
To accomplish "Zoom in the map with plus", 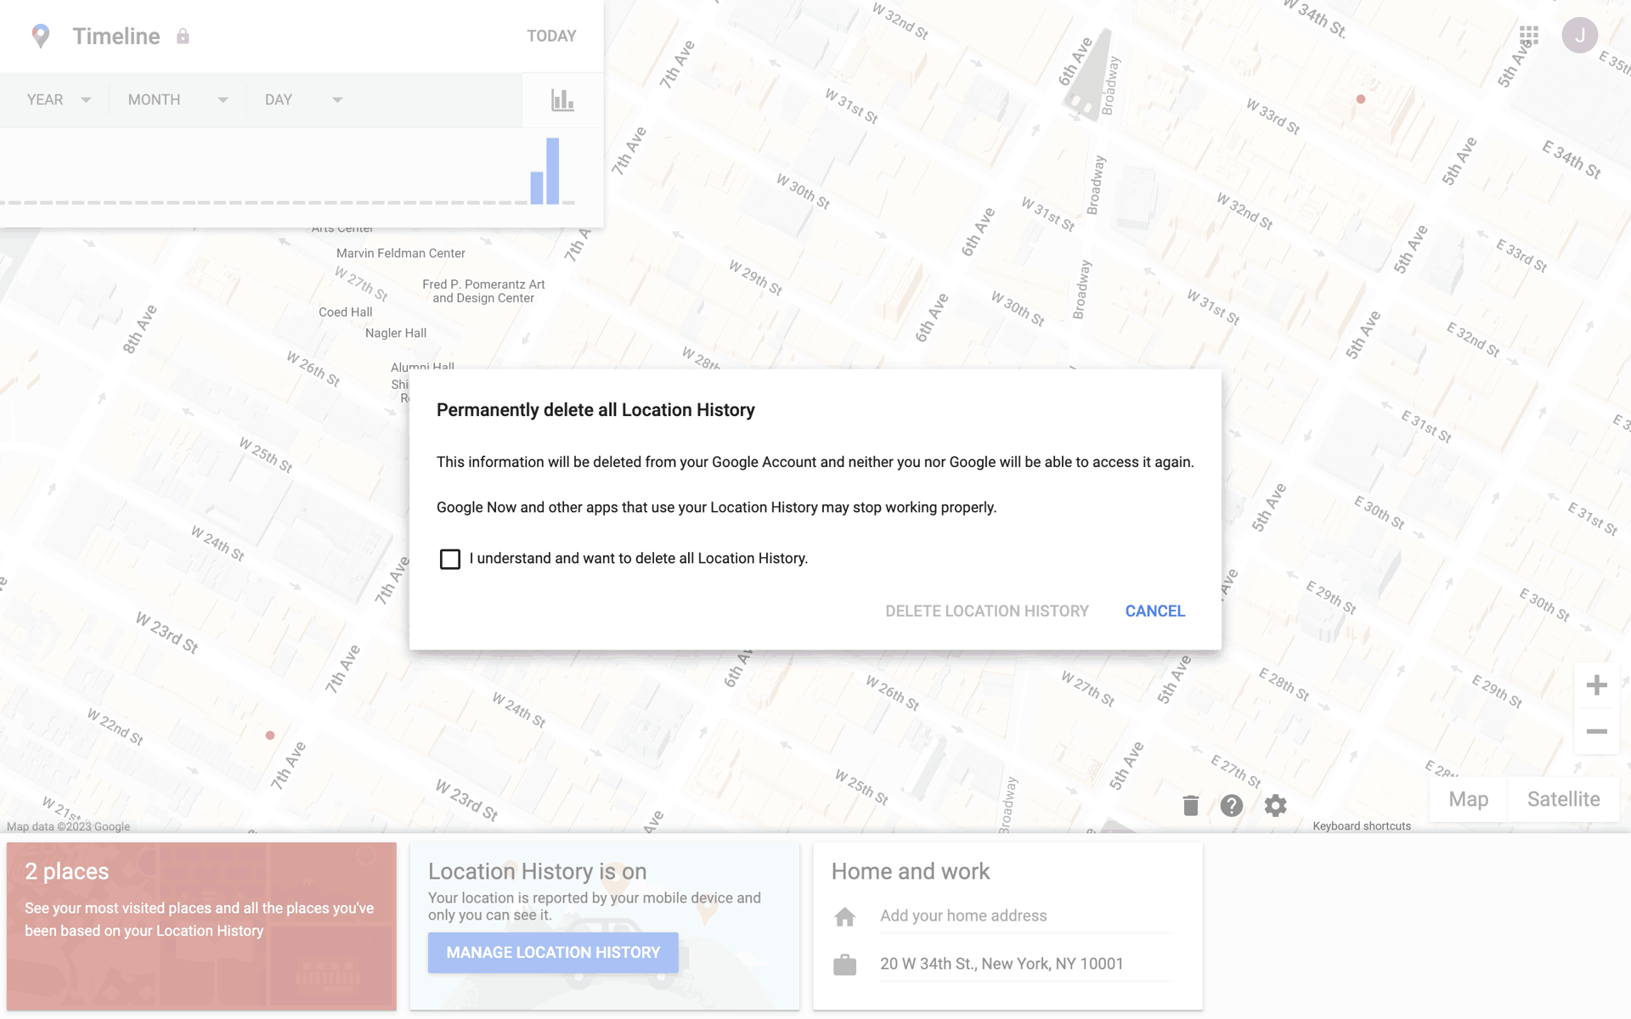I will (1596, 685).
